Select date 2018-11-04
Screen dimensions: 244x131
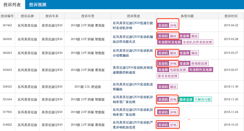231,112
